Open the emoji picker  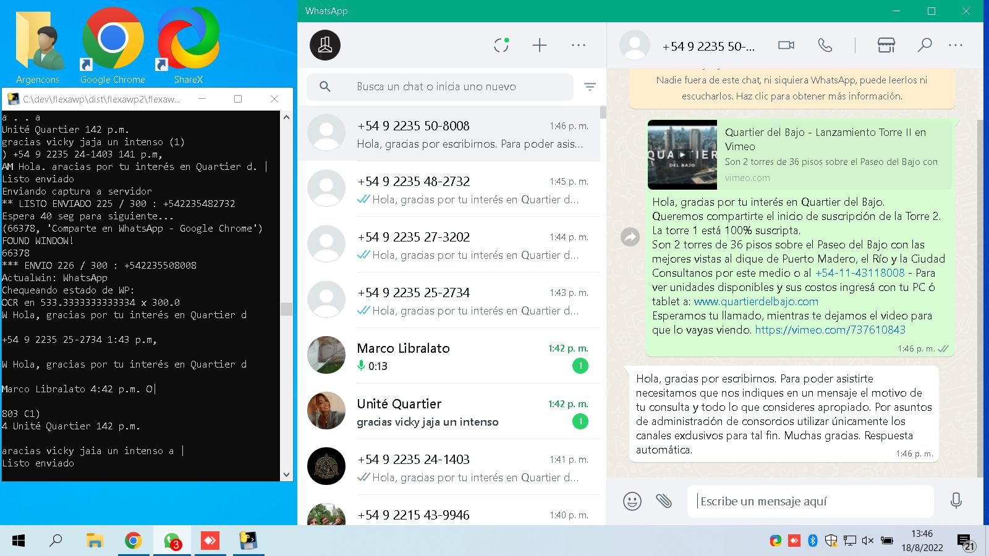[632, 501]
